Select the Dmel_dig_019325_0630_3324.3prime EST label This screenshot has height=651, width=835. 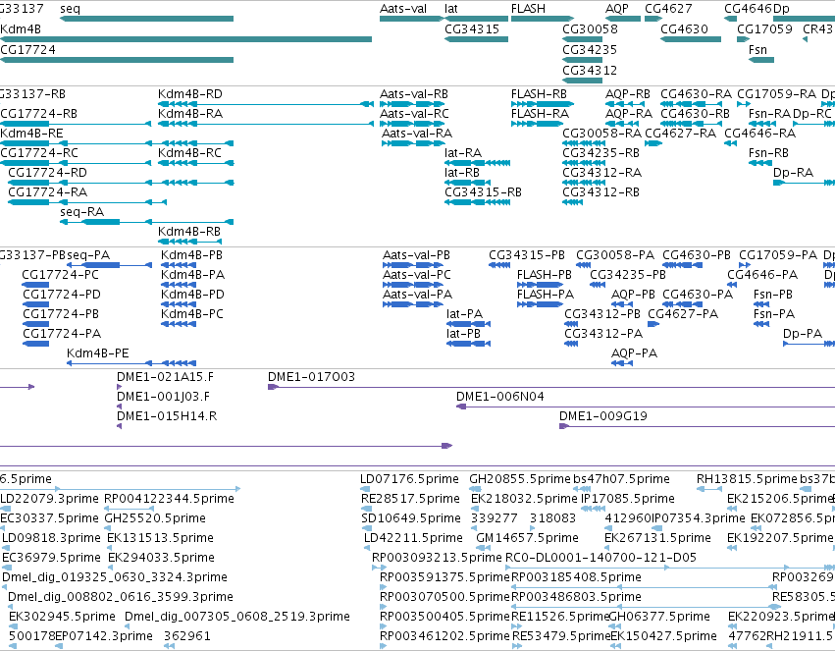click(115, 577)
